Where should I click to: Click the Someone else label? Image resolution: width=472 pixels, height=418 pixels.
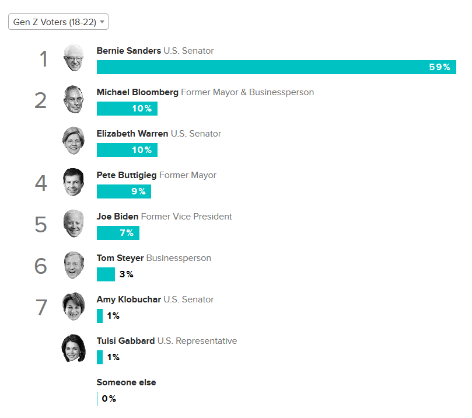tap(126, 382)
